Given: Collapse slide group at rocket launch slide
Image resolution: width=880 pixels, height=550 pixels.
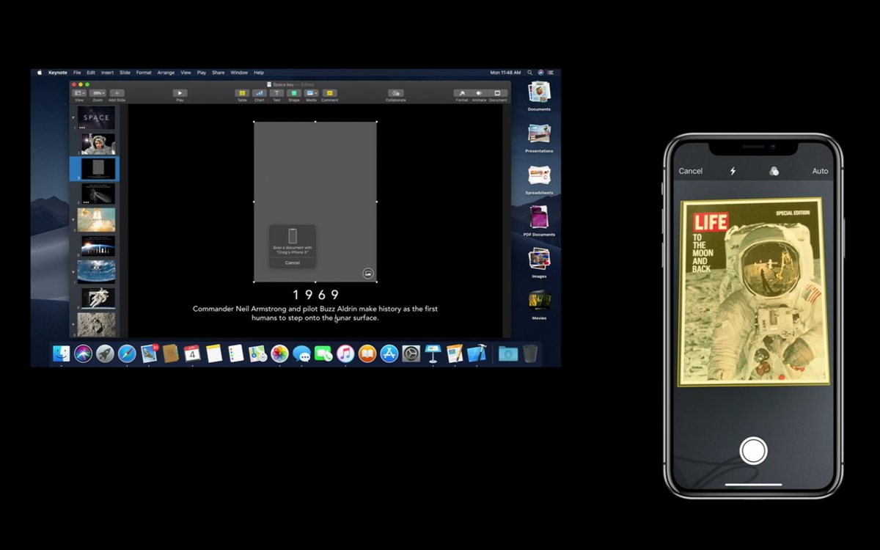Looking at the screenshot, I should [73, 219].
